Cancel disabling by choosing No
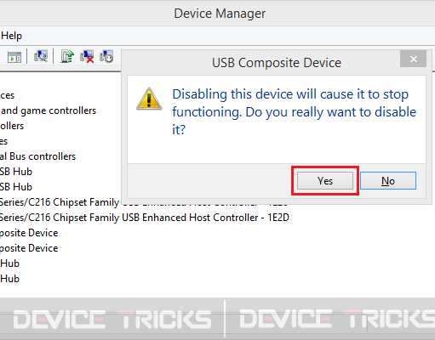The image size is (435, 340). click(388, 181)
